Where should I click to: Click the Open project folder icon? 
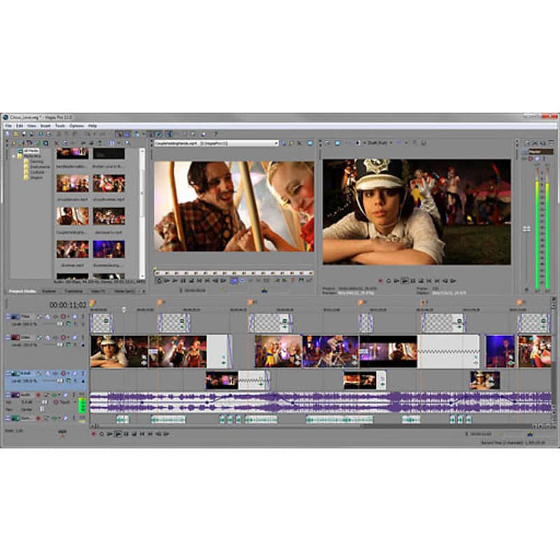(x=16, y=134)
